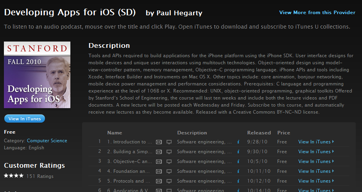Open the Computer Science category link
The width and height of the screenshot is (362, 192).
[x=47, y=141]
